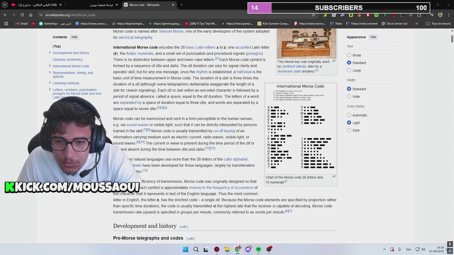Open the Gmail bookmark

coord(21,23)
